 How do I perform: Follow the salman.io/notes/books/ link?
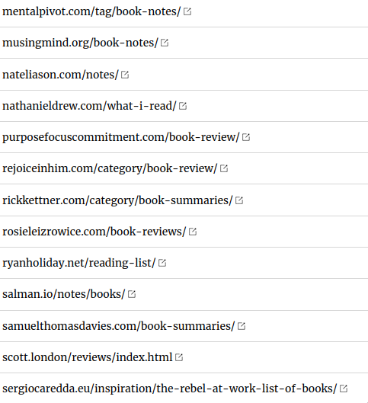tap(64, 294)
